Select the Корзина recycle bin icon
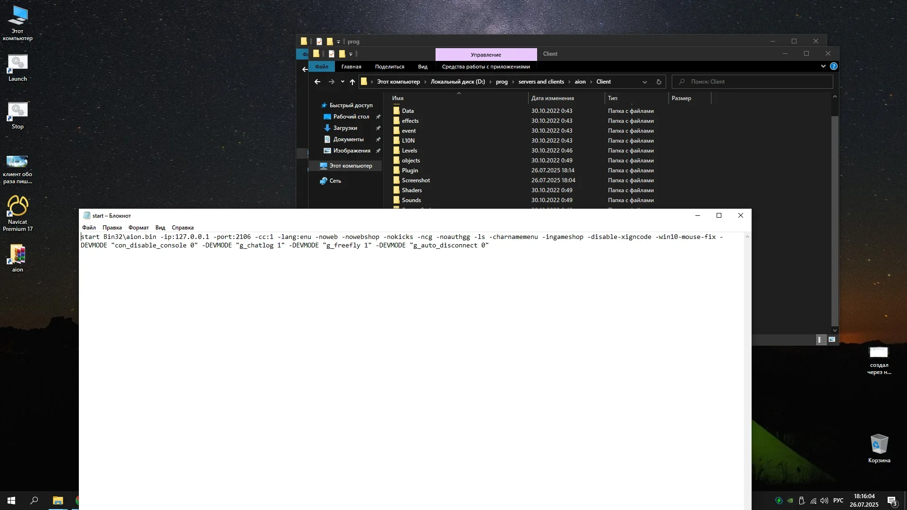Image resolution: width=907 pixels, height=510 pixels. (879, 448)
